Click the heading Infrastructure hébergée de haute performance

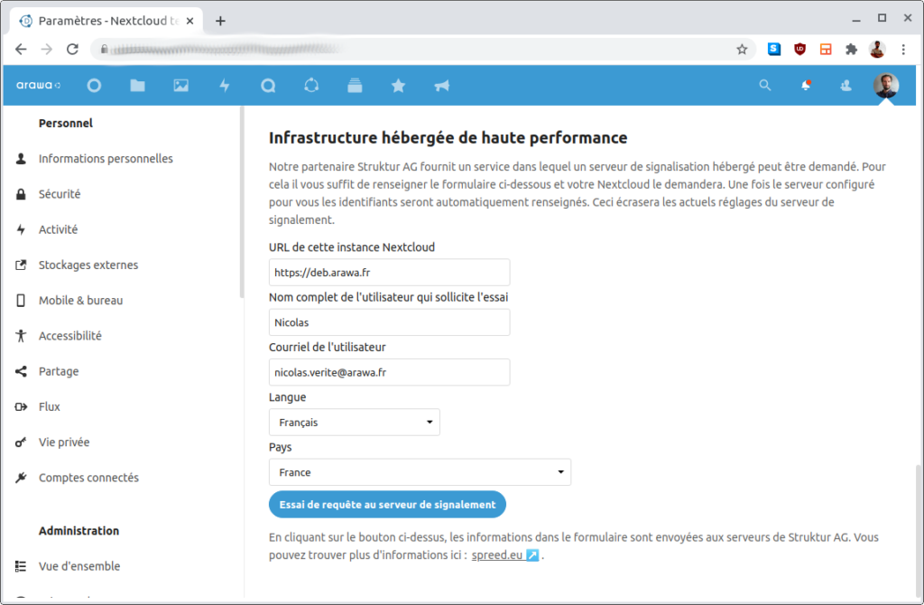click(x=448, y=138)
